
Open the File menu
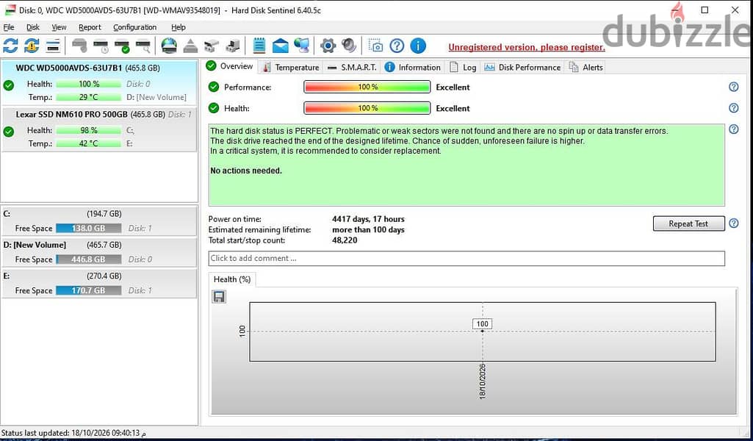click(9, 27)
